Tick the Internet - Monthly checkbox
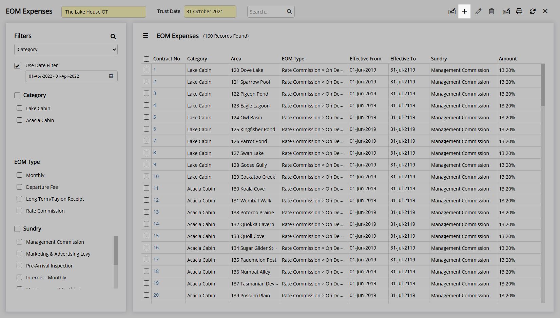Screen dimensions: 560x318 tap(19, 277)
